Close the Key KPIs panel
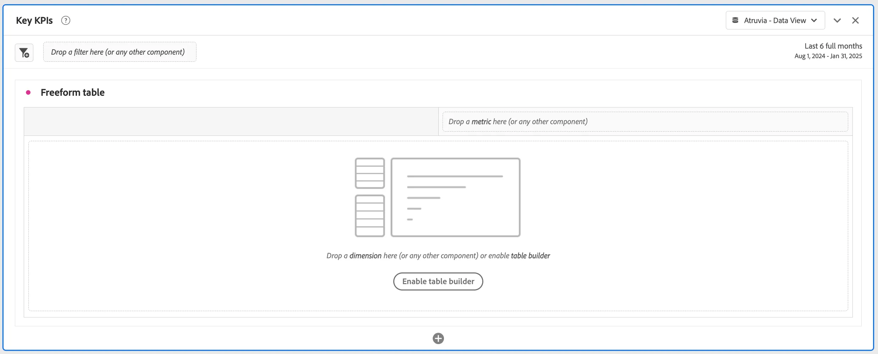Viewport: 878px width, 354px height. [855, 21]
